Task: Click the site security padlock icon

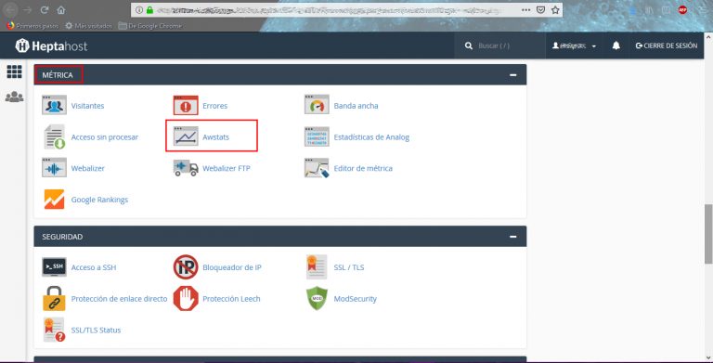Action: pyautogui.click(x=149, y=10)
